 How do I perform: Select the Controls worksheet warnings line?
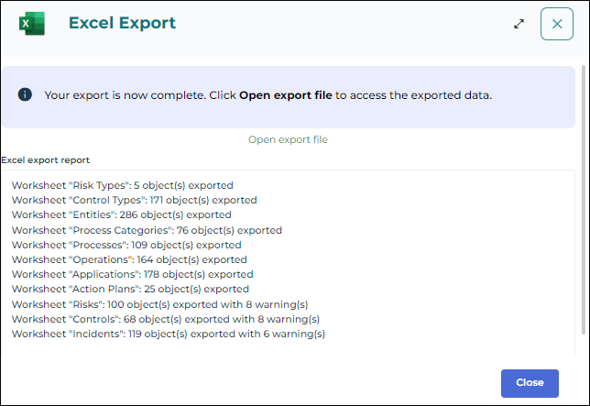(x=165, y=319)
